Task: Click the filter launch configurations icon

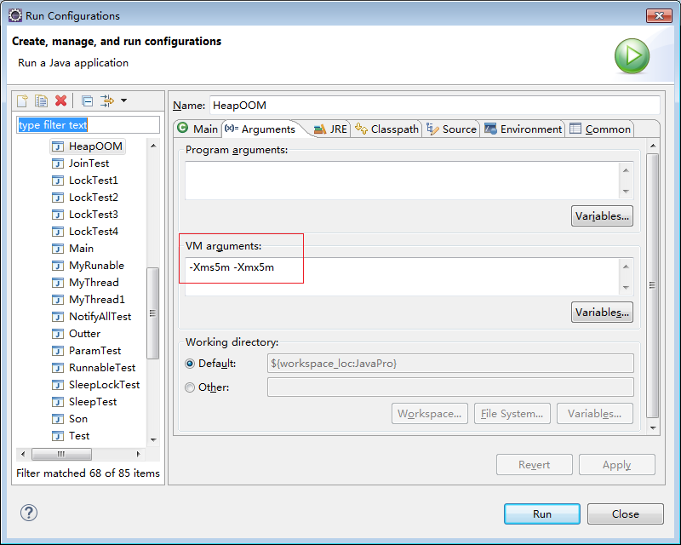Action: pyautogui.click(x=106, y=101)
